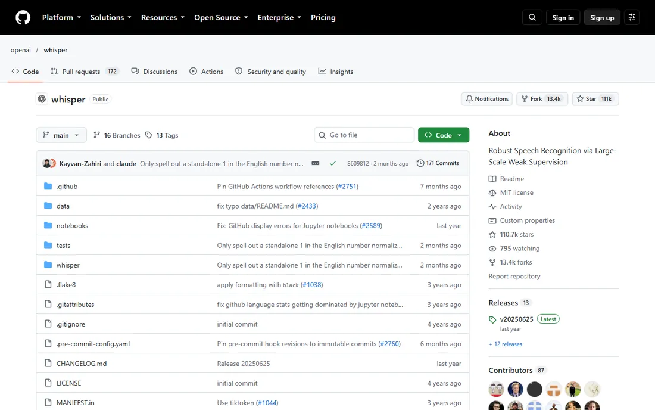Click the MIT license link

click(517, 192)
